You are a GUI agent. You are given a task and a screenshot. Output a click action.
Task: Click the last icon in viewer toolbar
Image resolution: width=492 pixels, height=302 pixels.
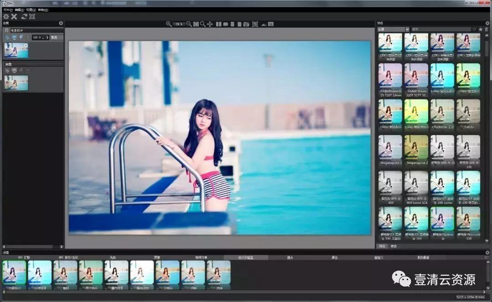[271, 24]
